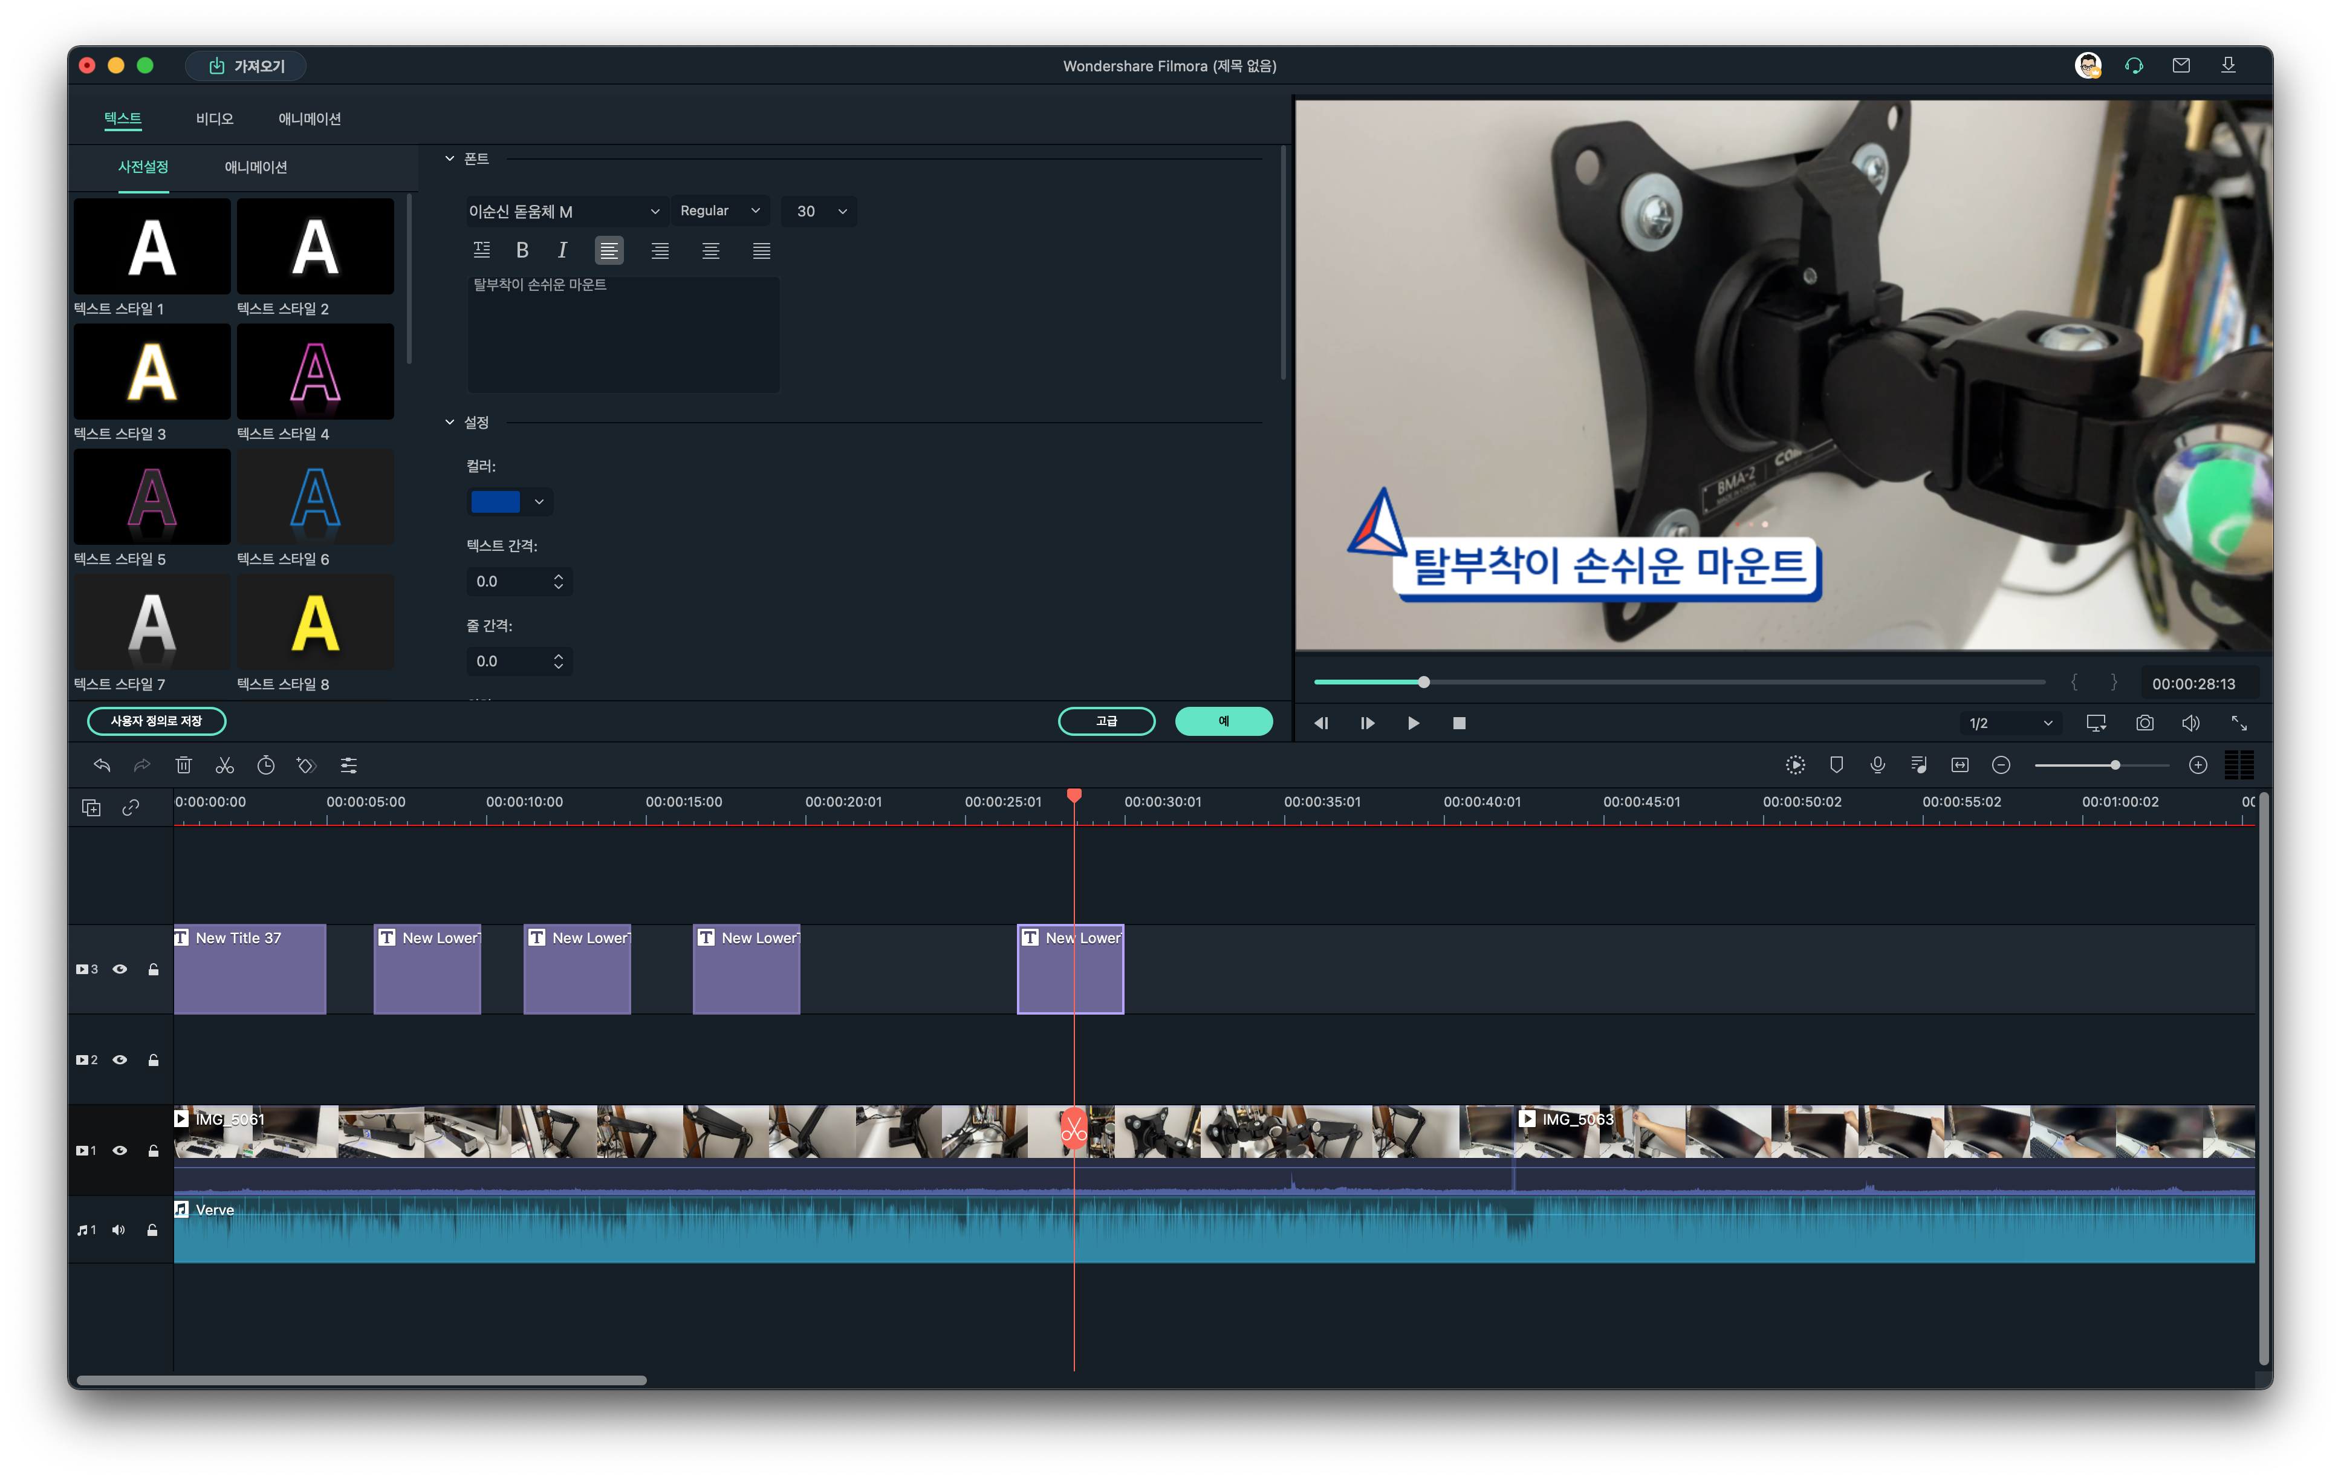The height and width of the screenshot is (1479, 2341).
Task: Take a snapshot with the camera icon
Action: coord(2144,723)
